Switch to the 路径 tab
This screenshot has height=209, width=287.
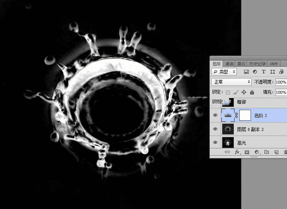click(241, 64)
